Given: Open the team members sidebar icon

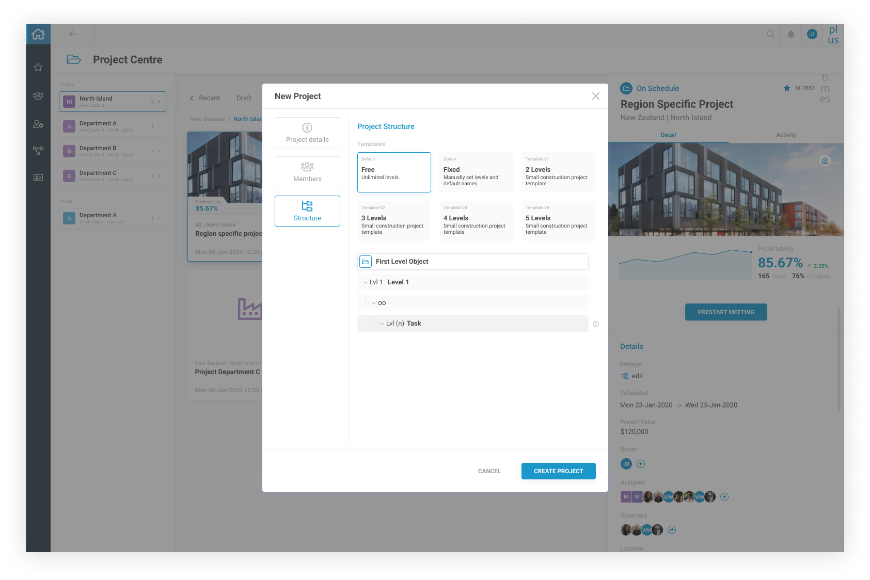Looking at the screenshot, I should point(38,96).
